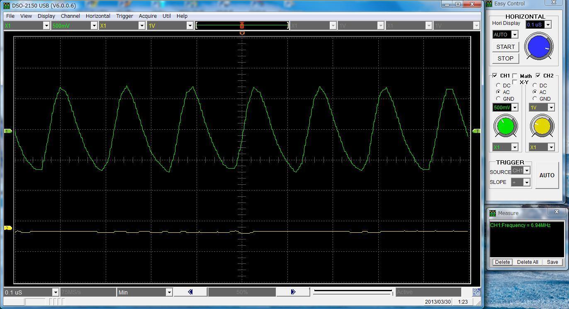
Task: Open the Acquire menu
Action: (148, 16)
